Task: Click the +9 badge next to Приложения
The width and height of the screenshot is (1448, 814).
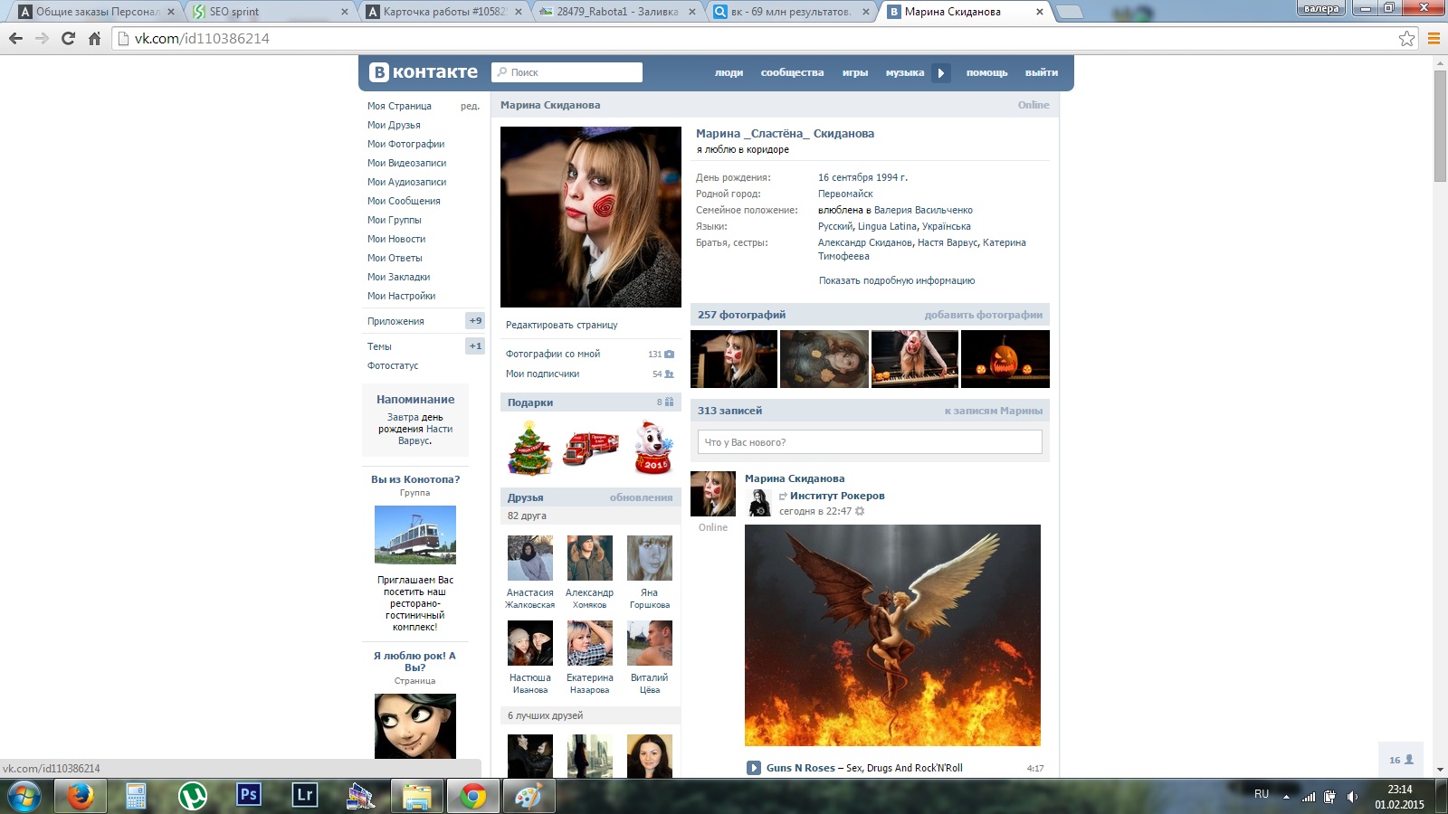Action: pyautogui.click(x=475, y=321)
